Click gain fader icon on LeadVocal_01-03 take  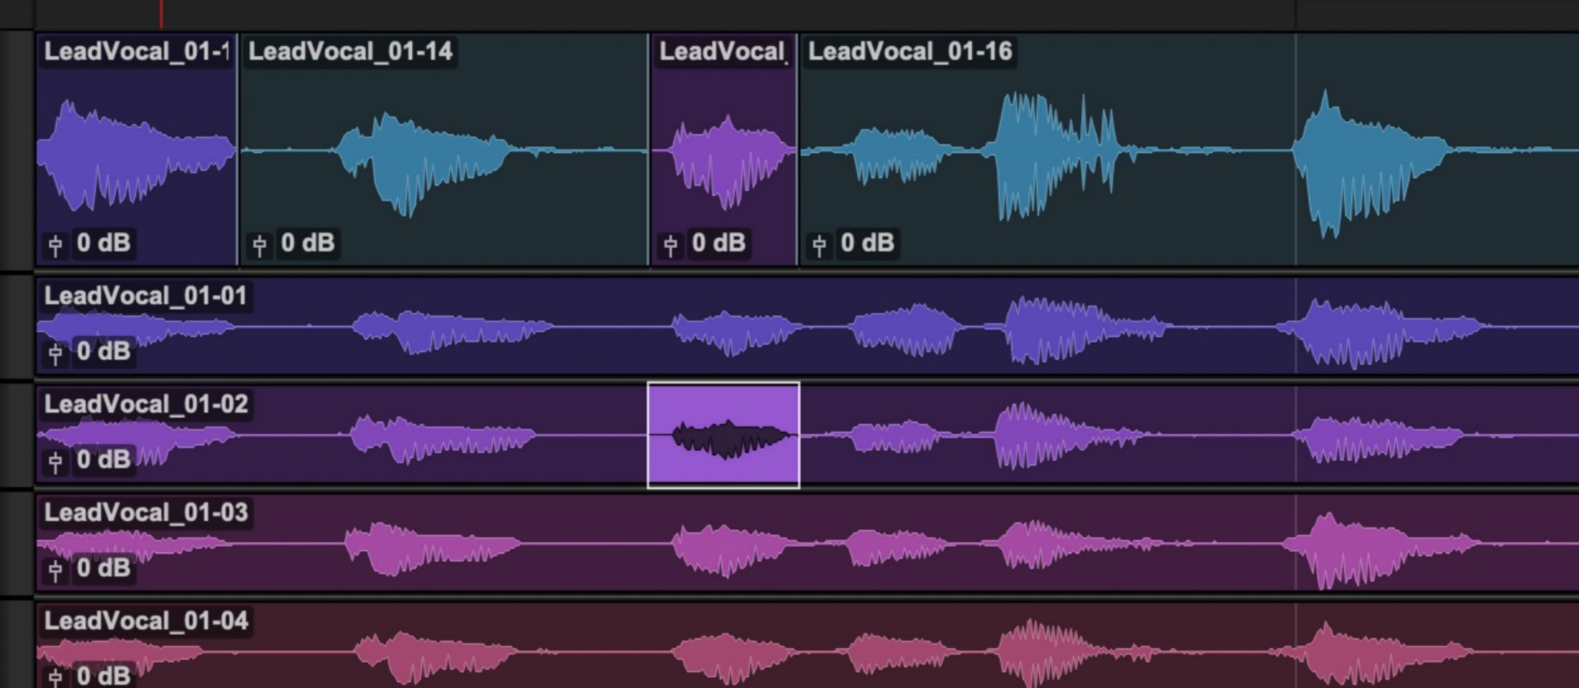[55, 570]
